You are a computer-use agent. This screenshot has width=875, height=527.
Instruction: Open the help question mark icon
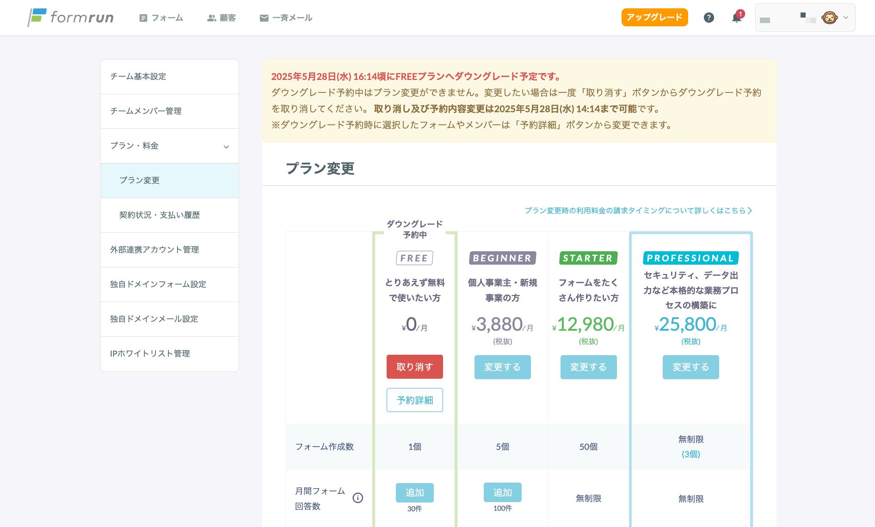click(709, 18)
